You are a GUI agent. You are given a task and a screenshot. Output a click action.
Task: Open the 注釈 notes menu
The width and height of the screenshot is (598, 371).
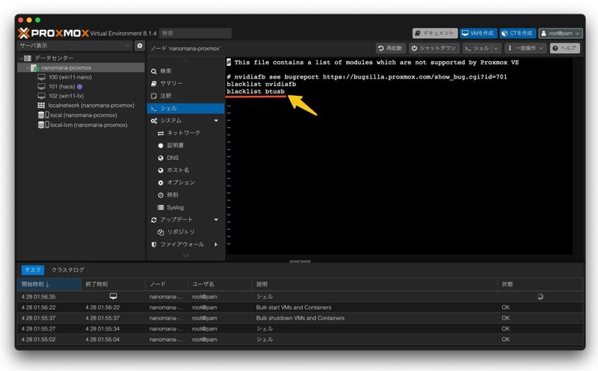point(185,96)
